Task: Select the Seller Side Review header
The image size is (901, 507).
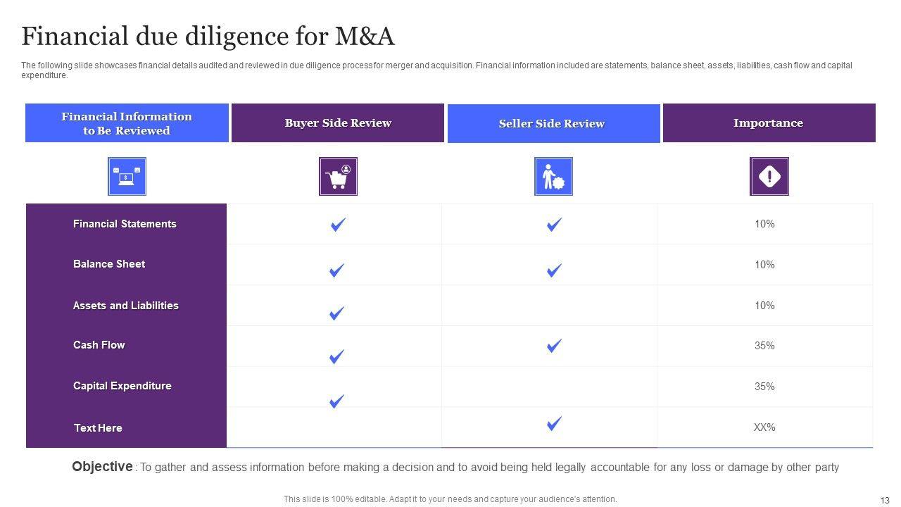Action: 553,124
